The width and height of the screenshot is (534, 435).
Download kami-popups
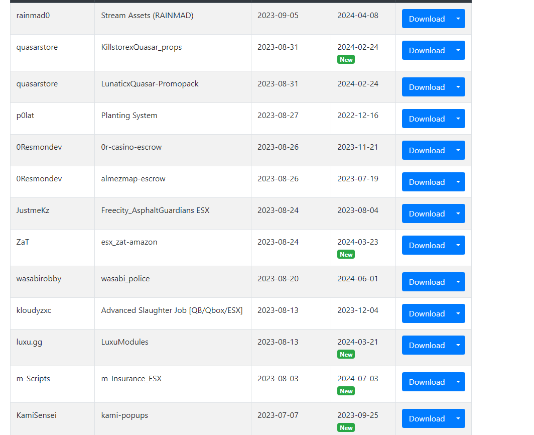pyautogui.click(x=427, y=418)
